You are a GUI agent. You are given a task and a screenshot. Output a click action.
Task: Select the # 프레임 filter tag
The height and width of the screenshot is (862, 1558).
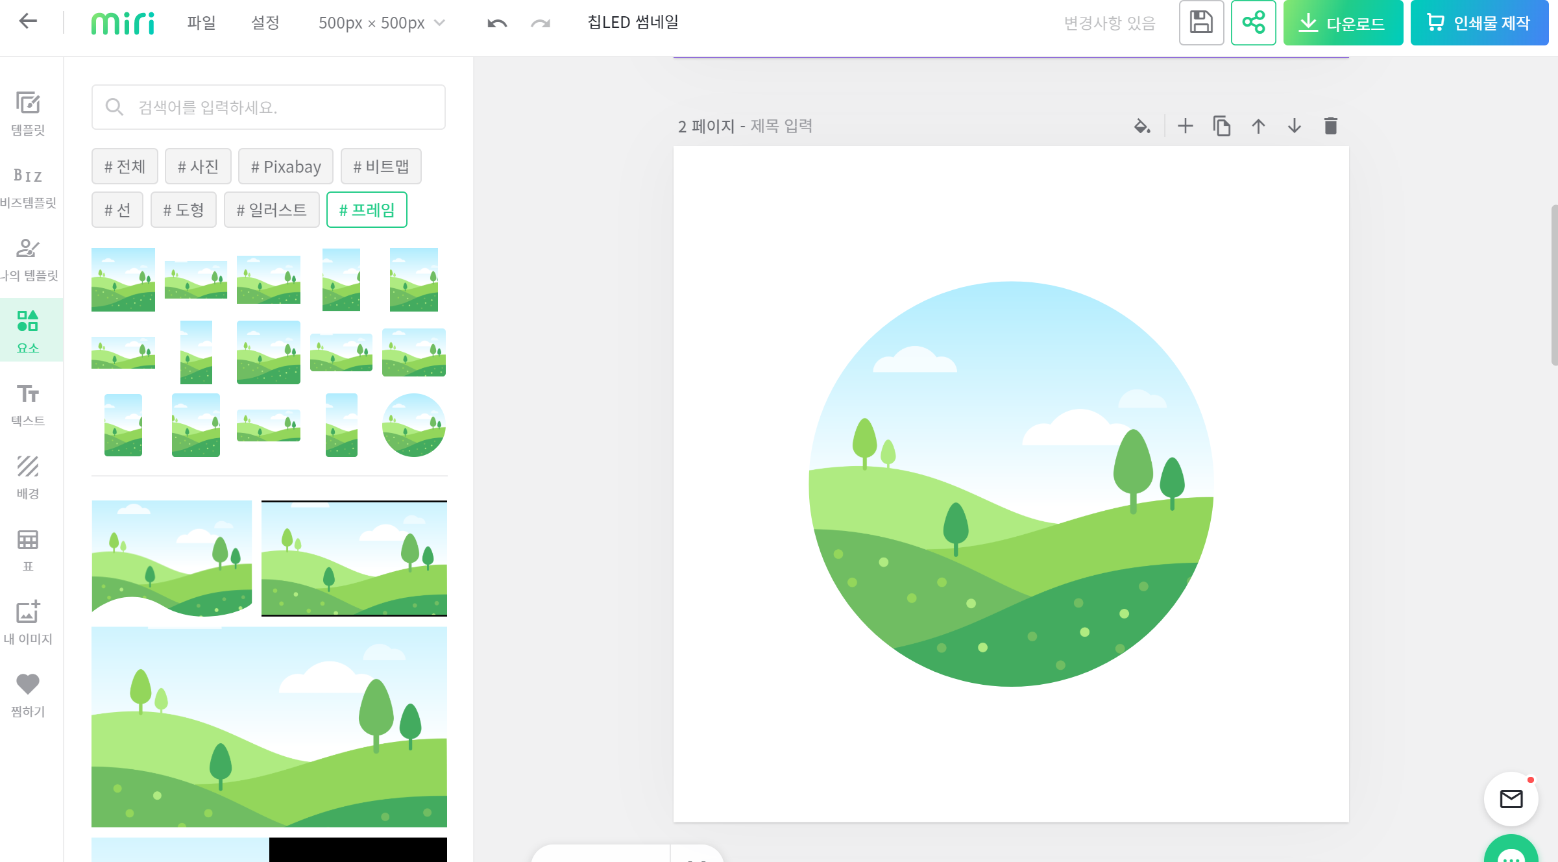pyautogui.click(x=367, y=210)
